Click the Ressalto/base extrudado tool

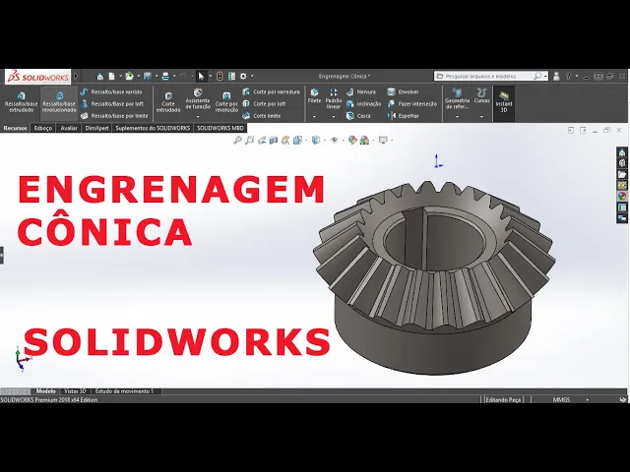coord(21,102)
